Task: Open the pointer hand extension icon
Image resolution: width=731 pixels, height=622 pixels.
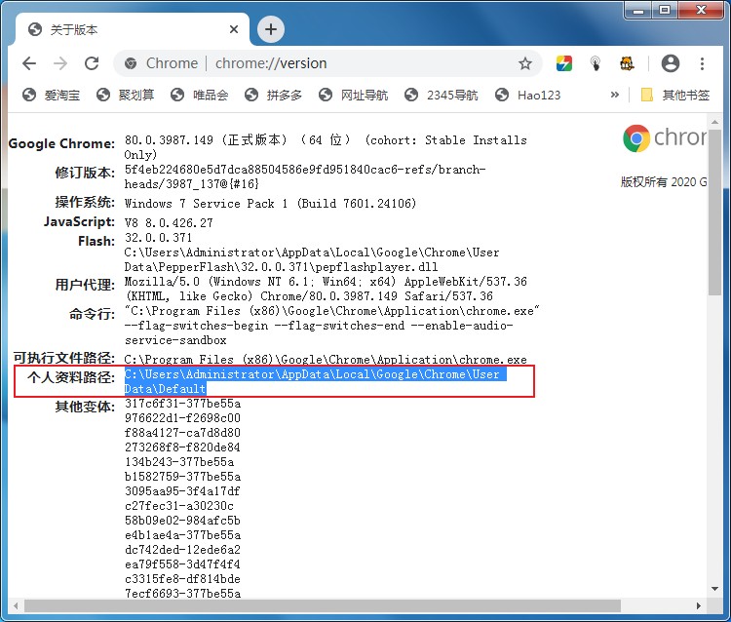Action: tap(596, 63)
